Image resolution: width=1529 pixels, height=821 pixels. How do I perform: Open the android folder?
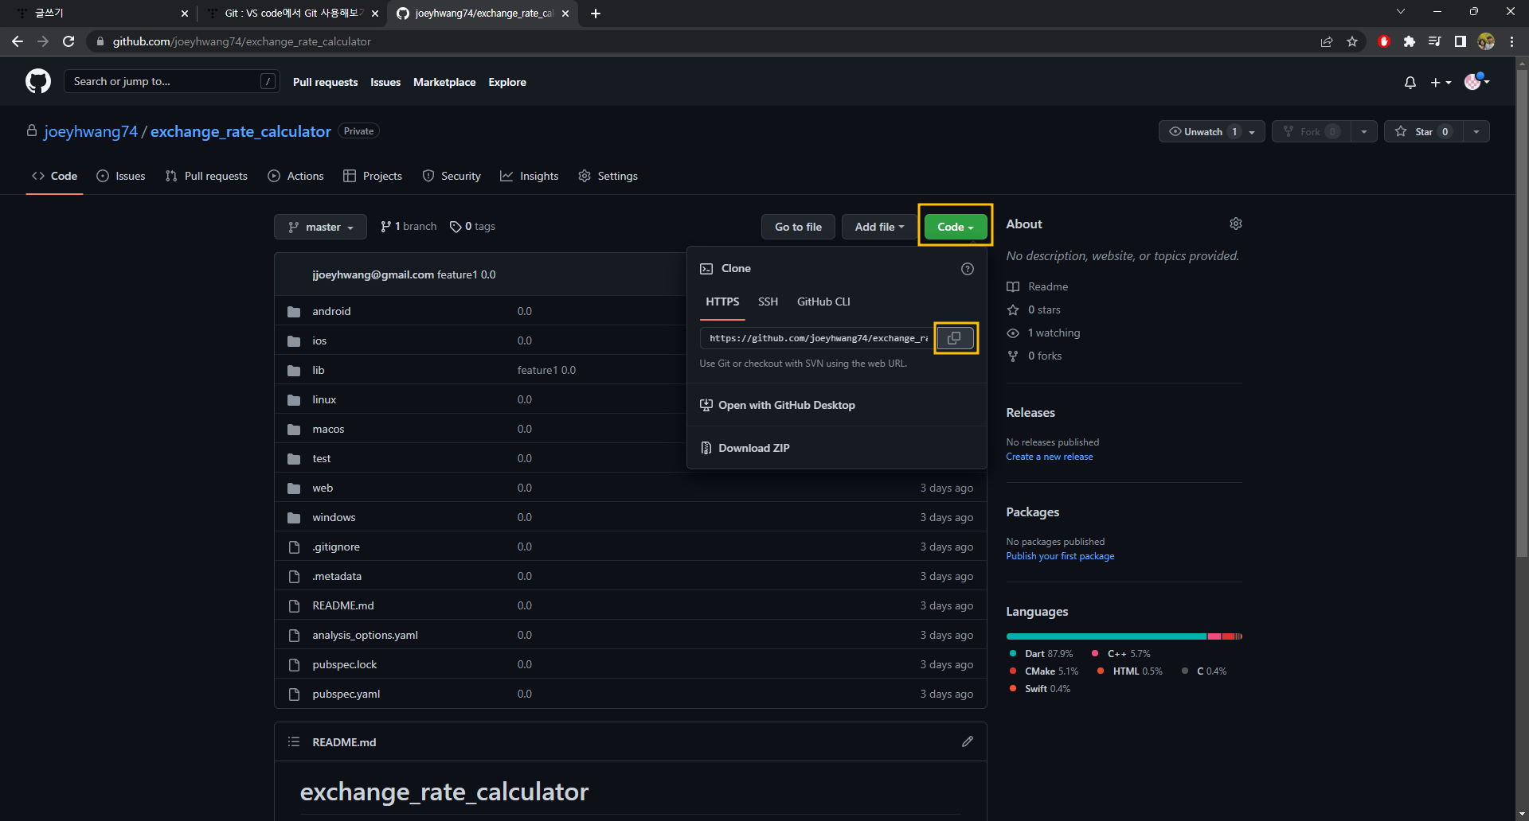(331, 311)
